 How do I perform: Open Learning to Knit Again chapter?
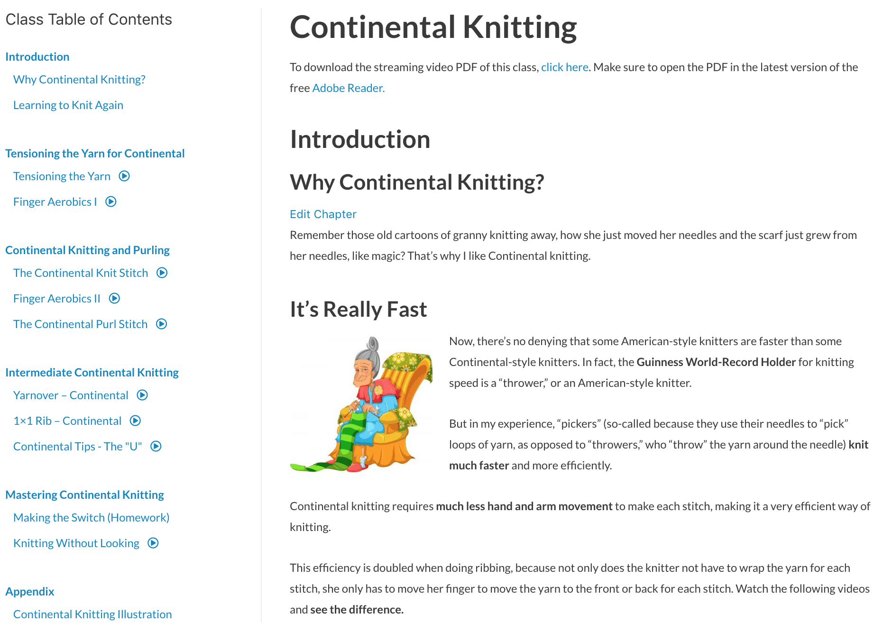coord(68,105)
